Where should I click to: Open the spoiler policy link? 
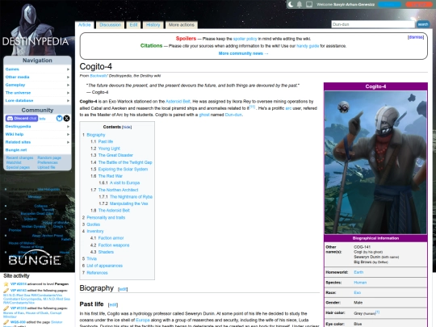pyautogui.click(x=245, y=39)
